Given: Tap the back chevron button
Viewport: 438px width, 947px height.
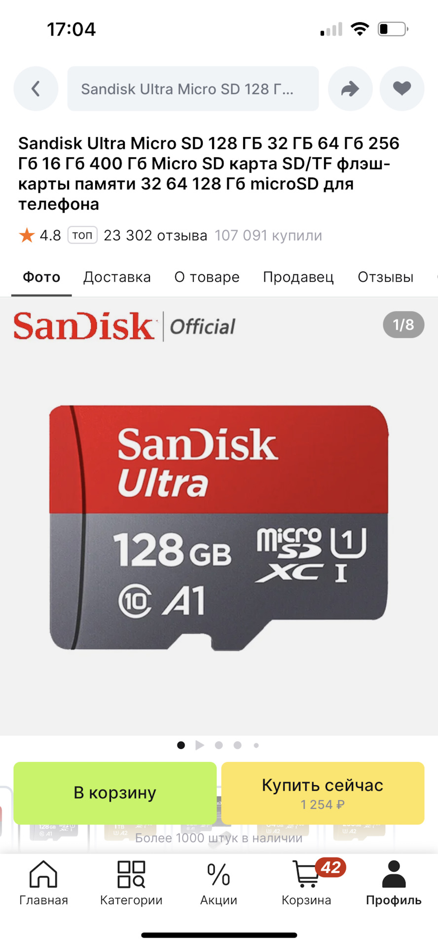Looking at the screenshot, I should (x=36, y=89).
